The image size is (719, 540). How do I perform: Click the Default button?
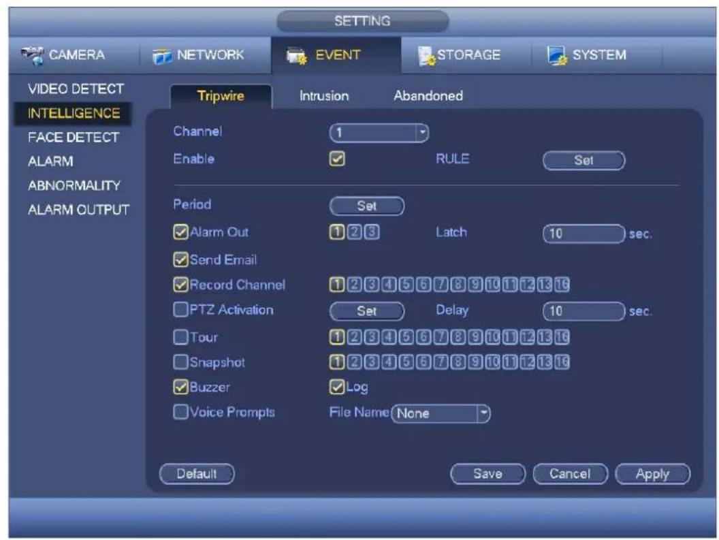(x=197, y=474)
